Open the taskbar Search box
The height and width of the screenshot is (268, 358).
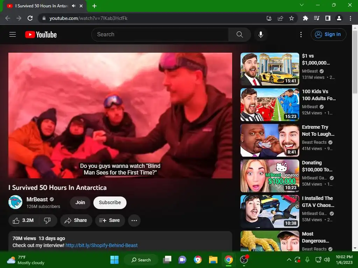(141, 260)
